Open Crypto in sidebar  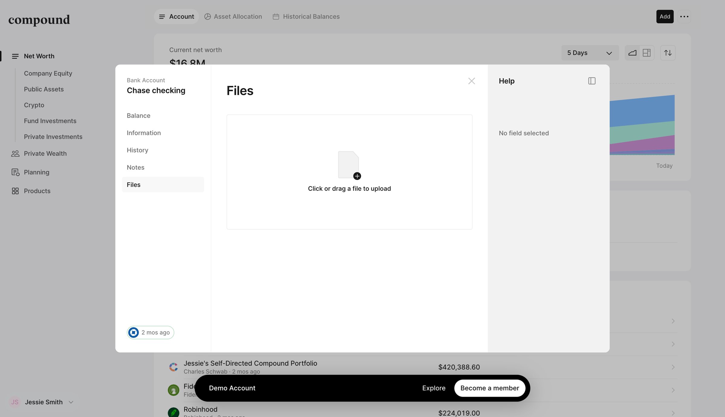click(x=34, y=105)
